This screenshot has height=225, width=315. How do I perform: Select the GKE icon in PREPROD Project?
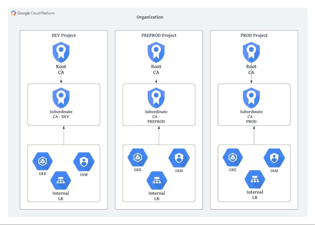138,158
